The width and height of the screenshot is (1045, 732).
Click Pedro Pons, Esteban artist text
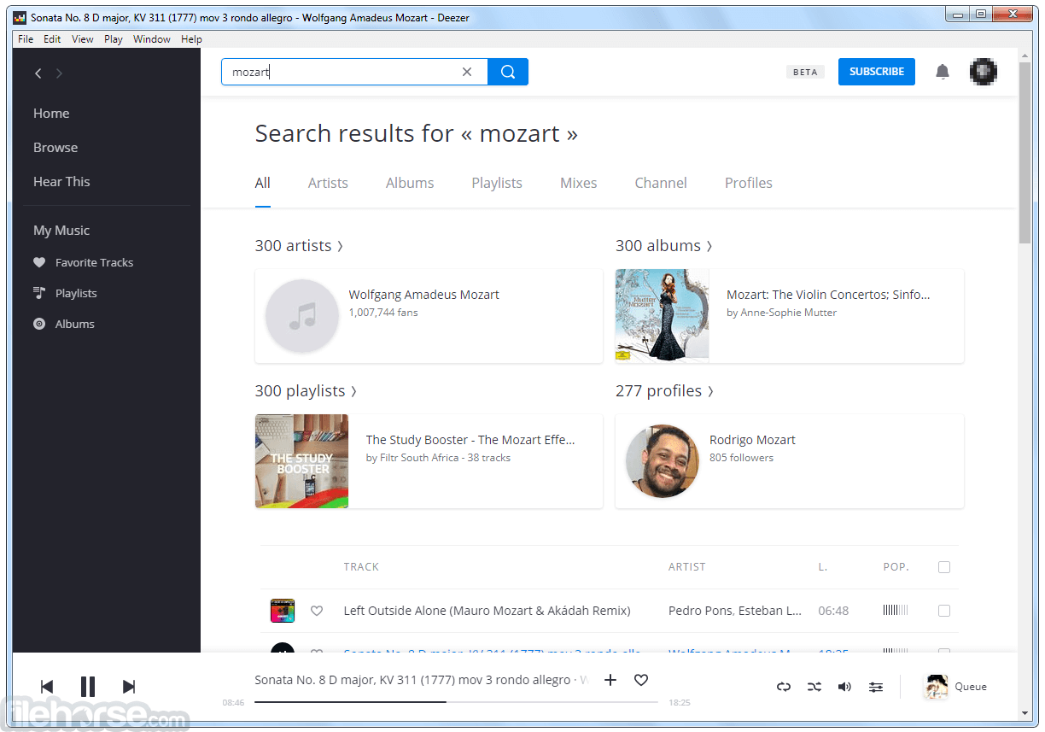click(735, 611)
